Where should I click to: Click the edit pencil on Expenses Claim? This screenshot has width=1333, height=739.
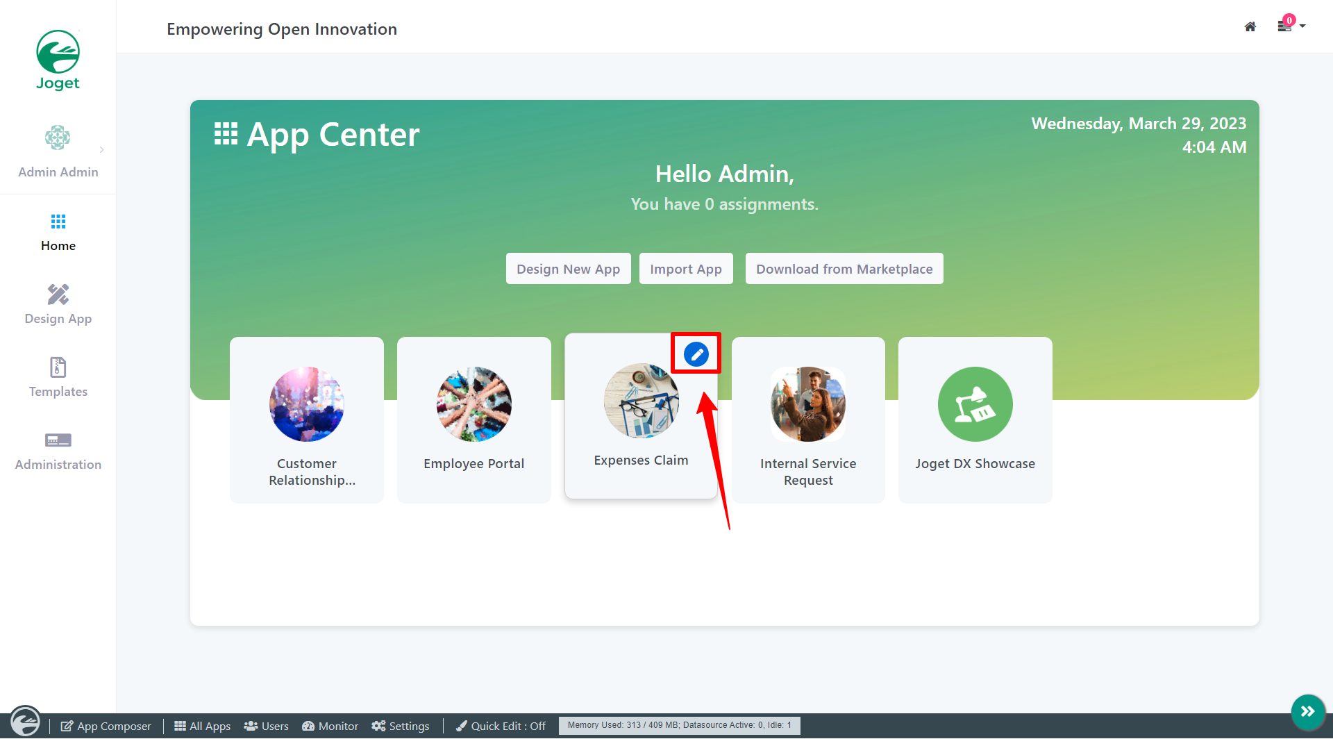696,354
